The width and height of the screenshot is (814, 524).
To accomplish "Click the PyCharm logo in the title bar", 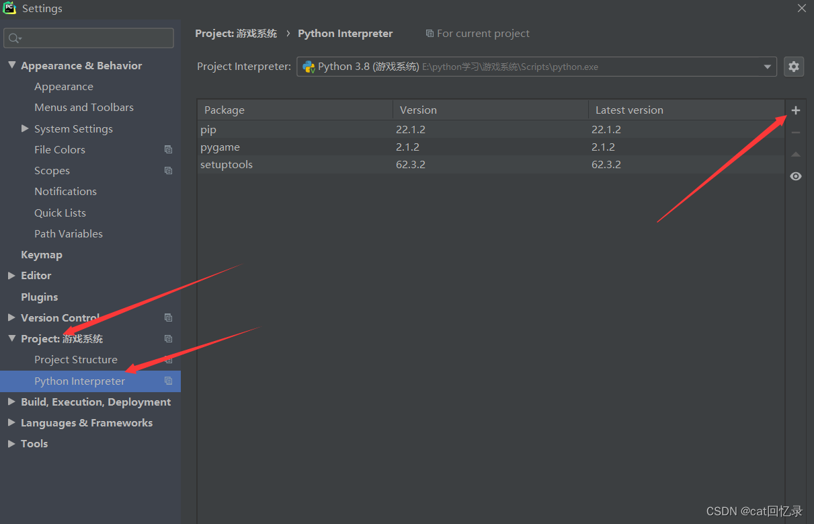I will pos(9,9).
